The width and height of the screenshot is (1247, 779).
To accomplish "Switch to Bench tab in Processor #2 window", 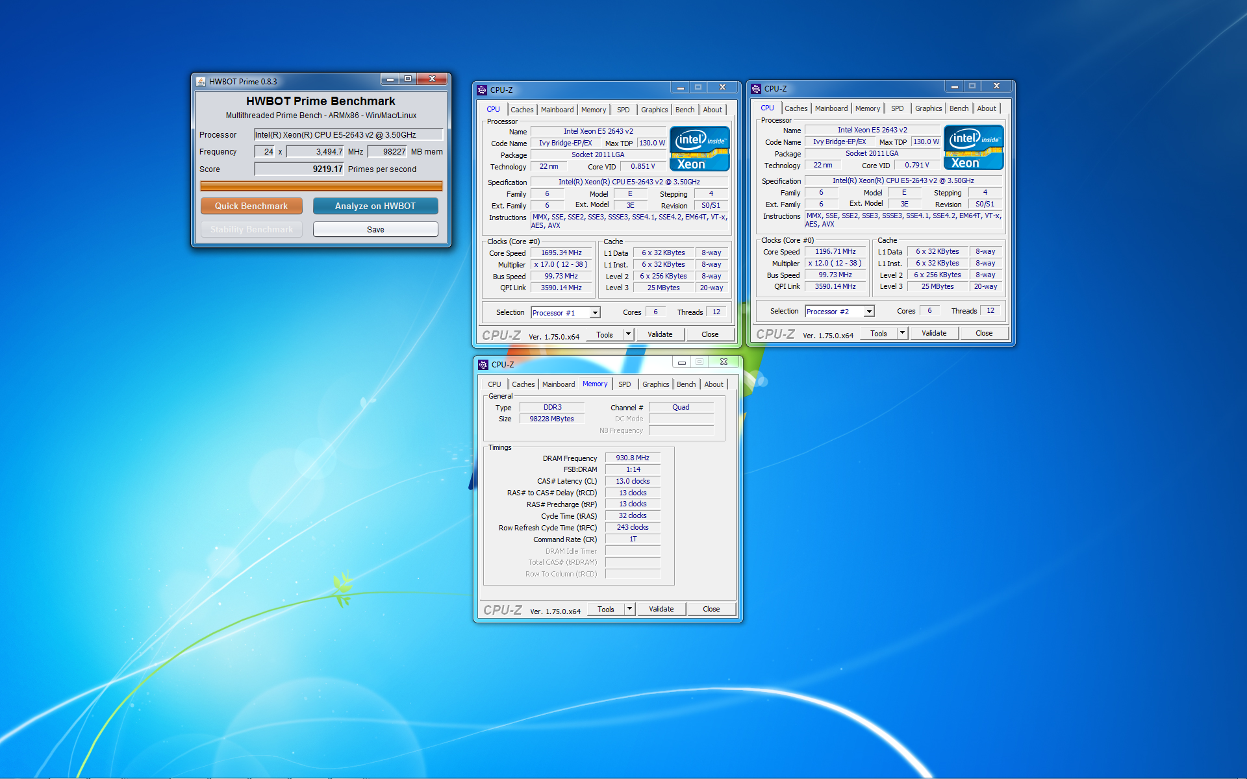I will (959, 108).
